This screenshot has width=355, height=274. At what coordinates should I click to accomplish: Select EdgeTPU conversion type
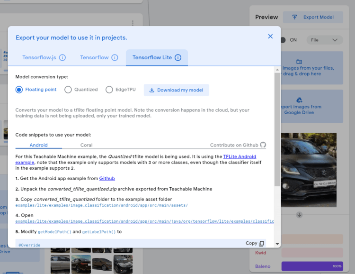tap(109, 90)
